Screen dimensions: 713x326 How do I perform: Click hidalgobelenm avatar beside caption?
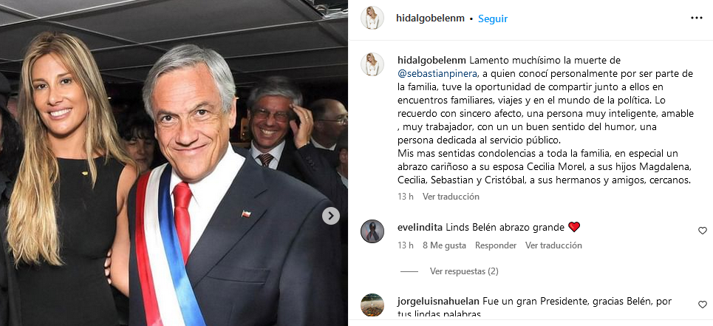372,64
